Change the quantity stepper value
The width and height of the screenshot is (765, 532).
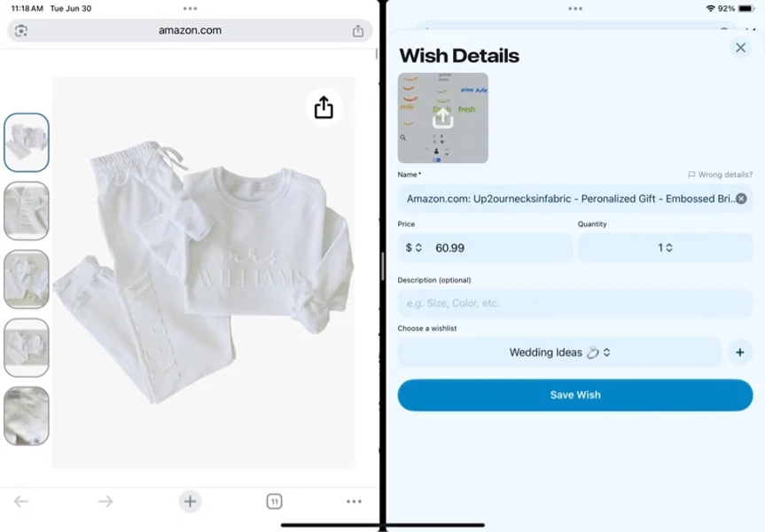tap(665, 247)
